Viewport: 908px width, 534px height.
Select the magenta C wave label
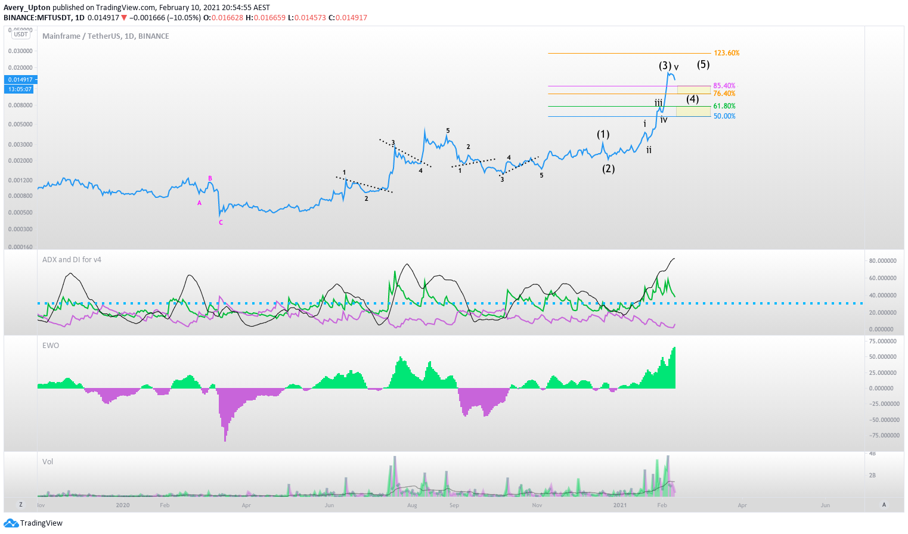tap(221, 222)
